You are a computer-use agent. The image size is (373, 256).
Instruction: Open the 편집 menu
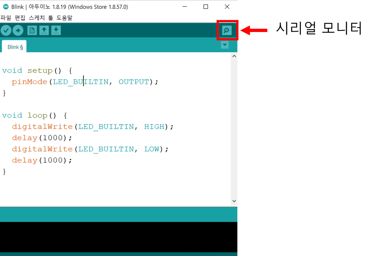pos(20,18)
